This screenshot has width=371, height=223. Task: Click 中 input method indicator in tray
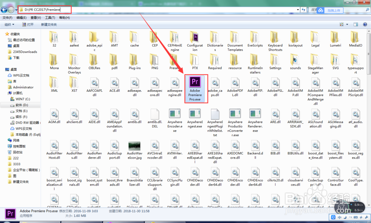(339, 217)
